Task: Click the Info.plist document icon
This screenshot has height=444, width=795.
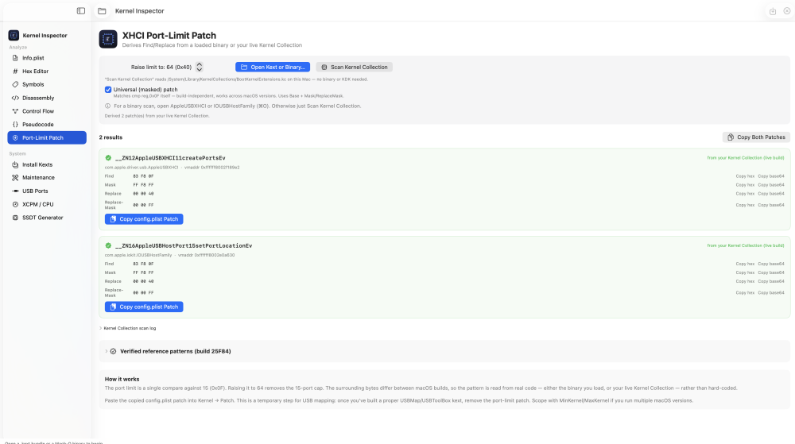Action: click(15, 58)
